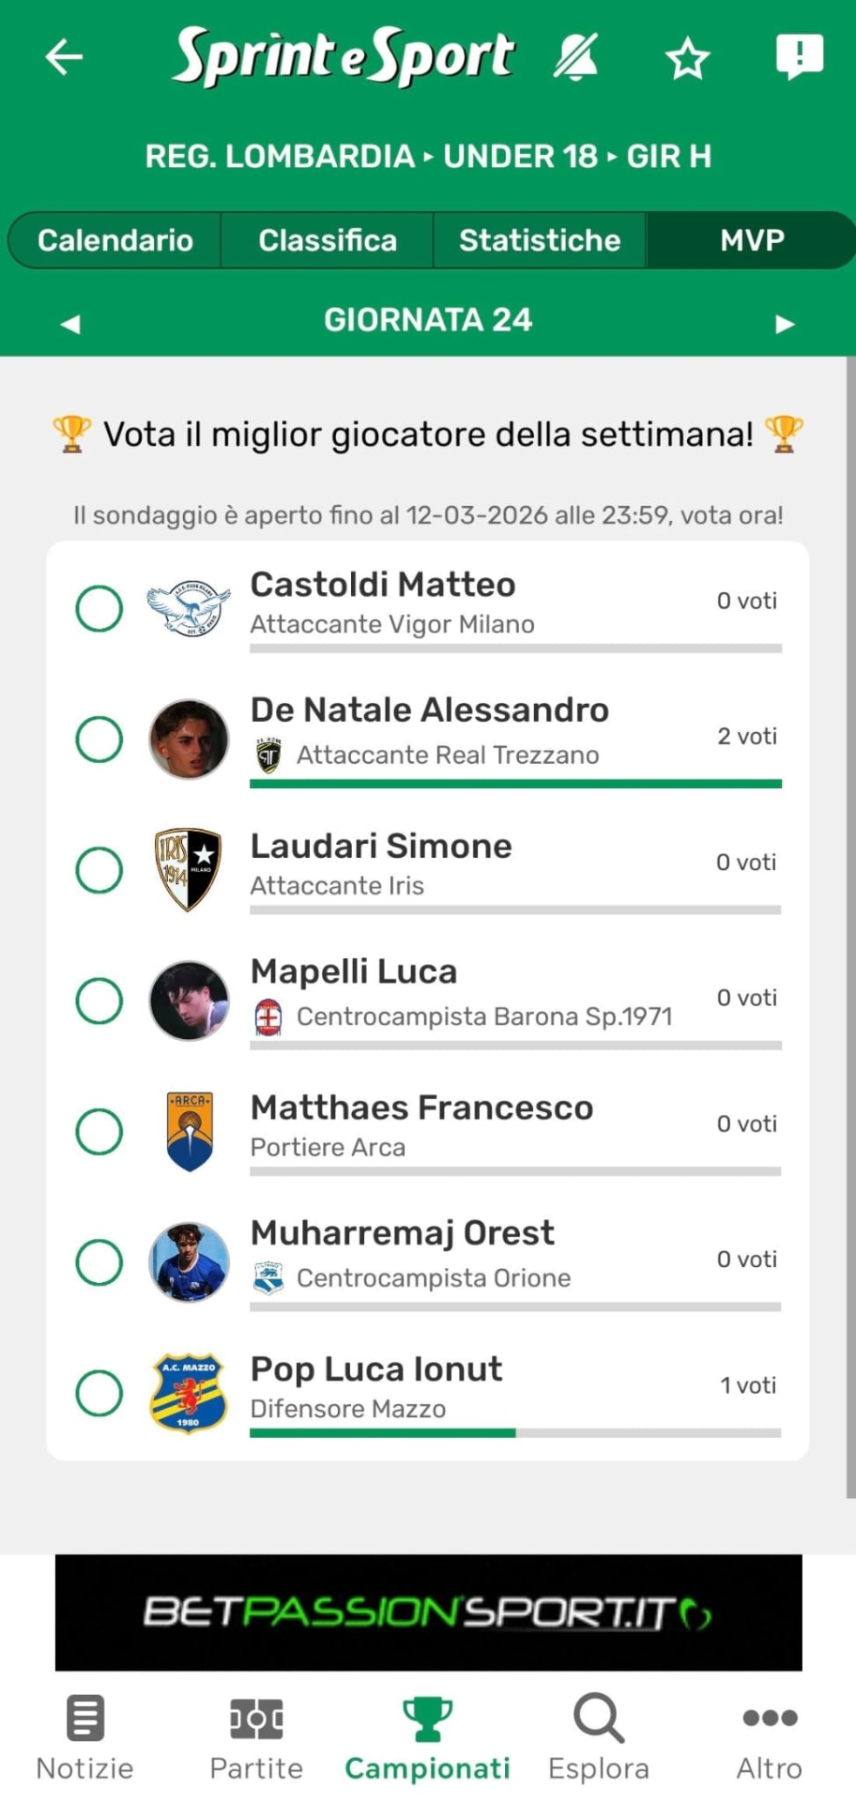Open the Calendario tab
This screenshot has height=1802, width=856.
pyautogui.click(x=115, y=240)
